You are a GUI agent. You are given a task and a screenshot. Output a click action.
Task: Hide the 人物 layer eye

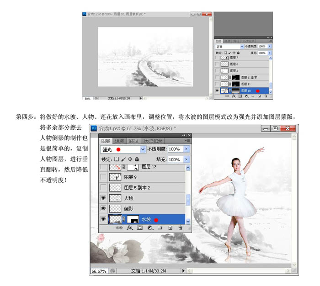click(103, 198)
